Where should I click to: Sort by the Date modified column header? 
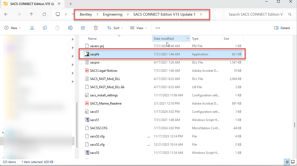click(164, 39)
